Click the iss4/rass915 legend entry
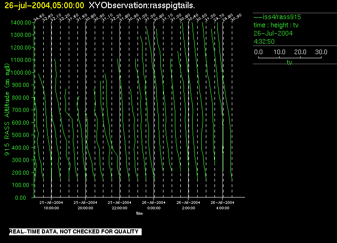This screenshot has width=337, height=243. tap(277, 17)
